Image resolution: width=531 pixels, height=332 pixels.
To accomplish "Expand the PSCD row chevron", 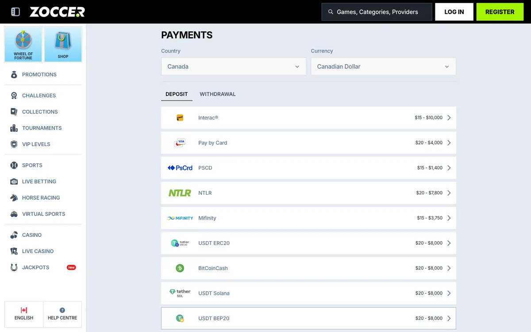I will [449, 168].
